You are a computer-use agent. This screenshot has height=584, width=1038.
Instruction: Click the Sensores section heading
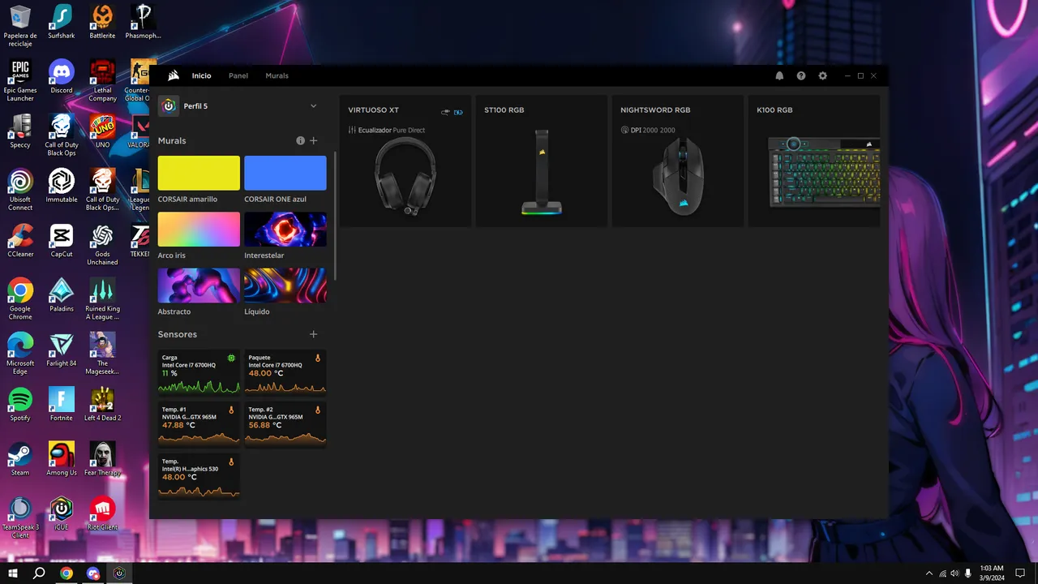click(178, 334)
